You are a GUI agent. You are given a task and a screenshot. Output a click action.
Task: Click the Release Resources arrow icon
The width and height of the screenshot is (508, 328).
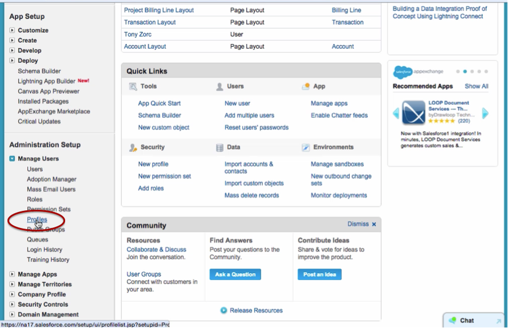223,310
